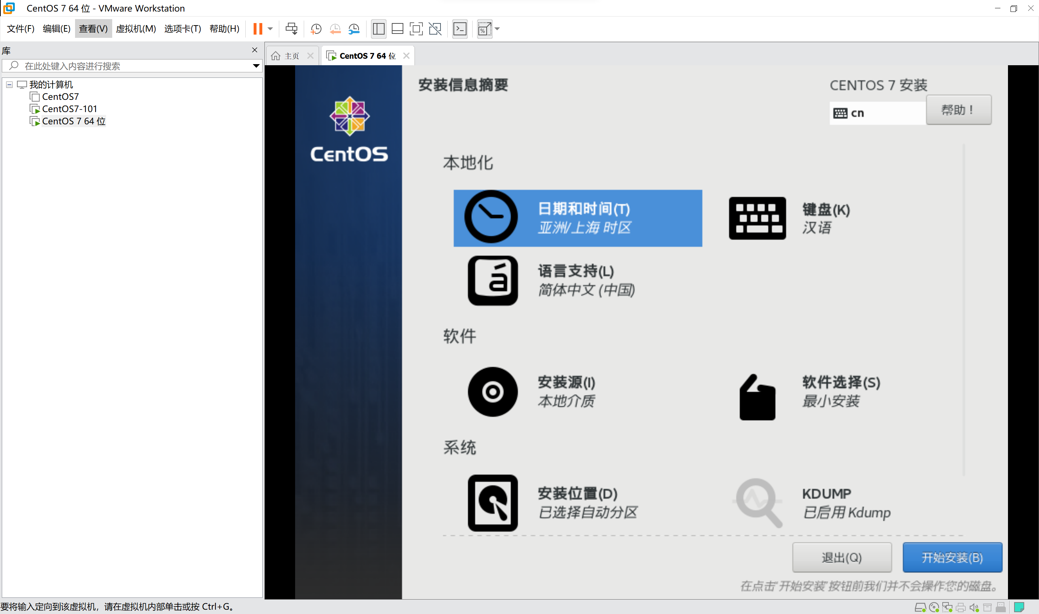The image size is (1039, 614).
Task: Collapse the 我的计算机 tree node
Action: click(9, 84)
